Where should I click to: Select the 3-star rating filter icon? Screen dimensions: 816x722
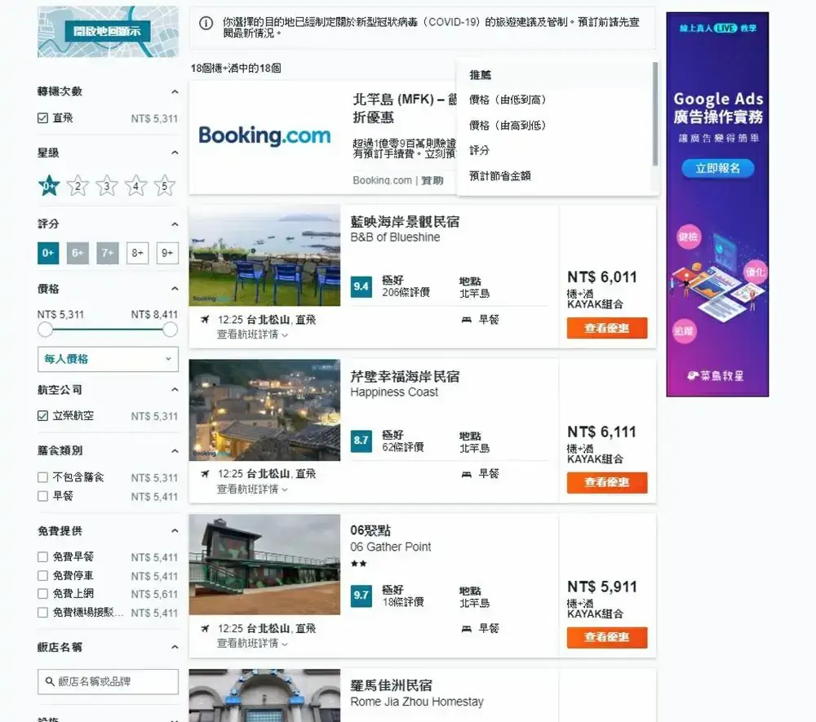click(x=107, y=187)
